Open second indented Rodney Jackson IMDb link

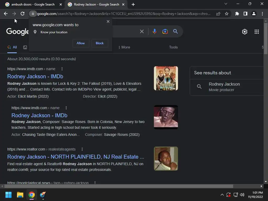pyautogui.click(x=39, y=115)
